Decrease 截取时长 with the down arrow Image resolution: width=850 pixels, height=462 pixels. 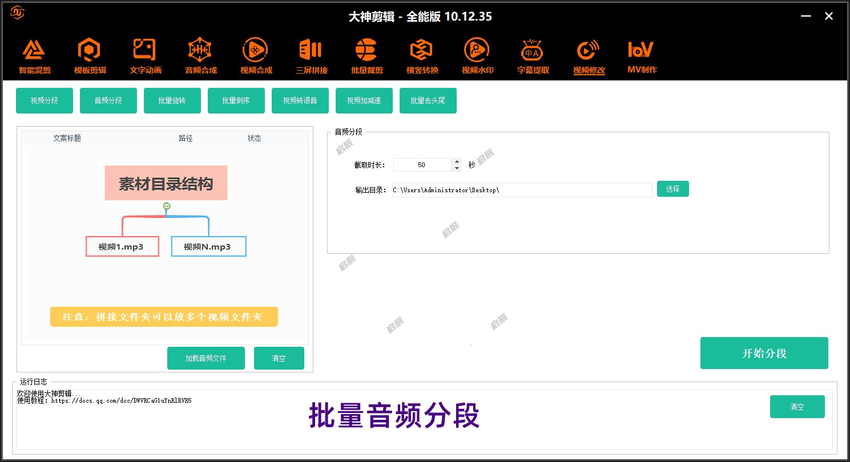(457, 168)
